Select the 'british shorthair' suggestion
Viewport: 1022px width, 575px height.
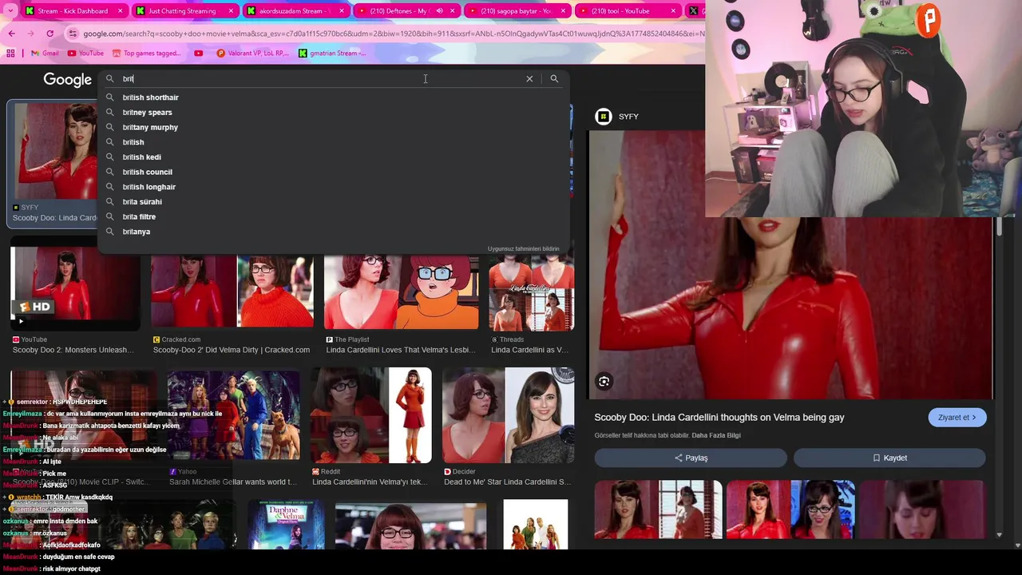pos(334,97)
